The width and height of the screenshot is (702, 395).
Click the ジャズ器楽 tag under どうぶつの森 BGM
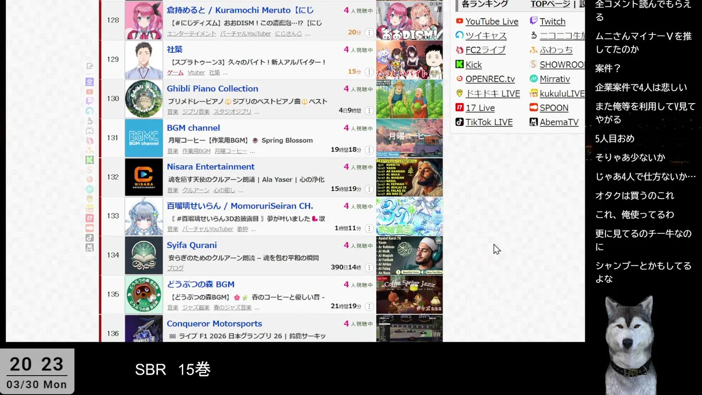[x=196, y=307]
